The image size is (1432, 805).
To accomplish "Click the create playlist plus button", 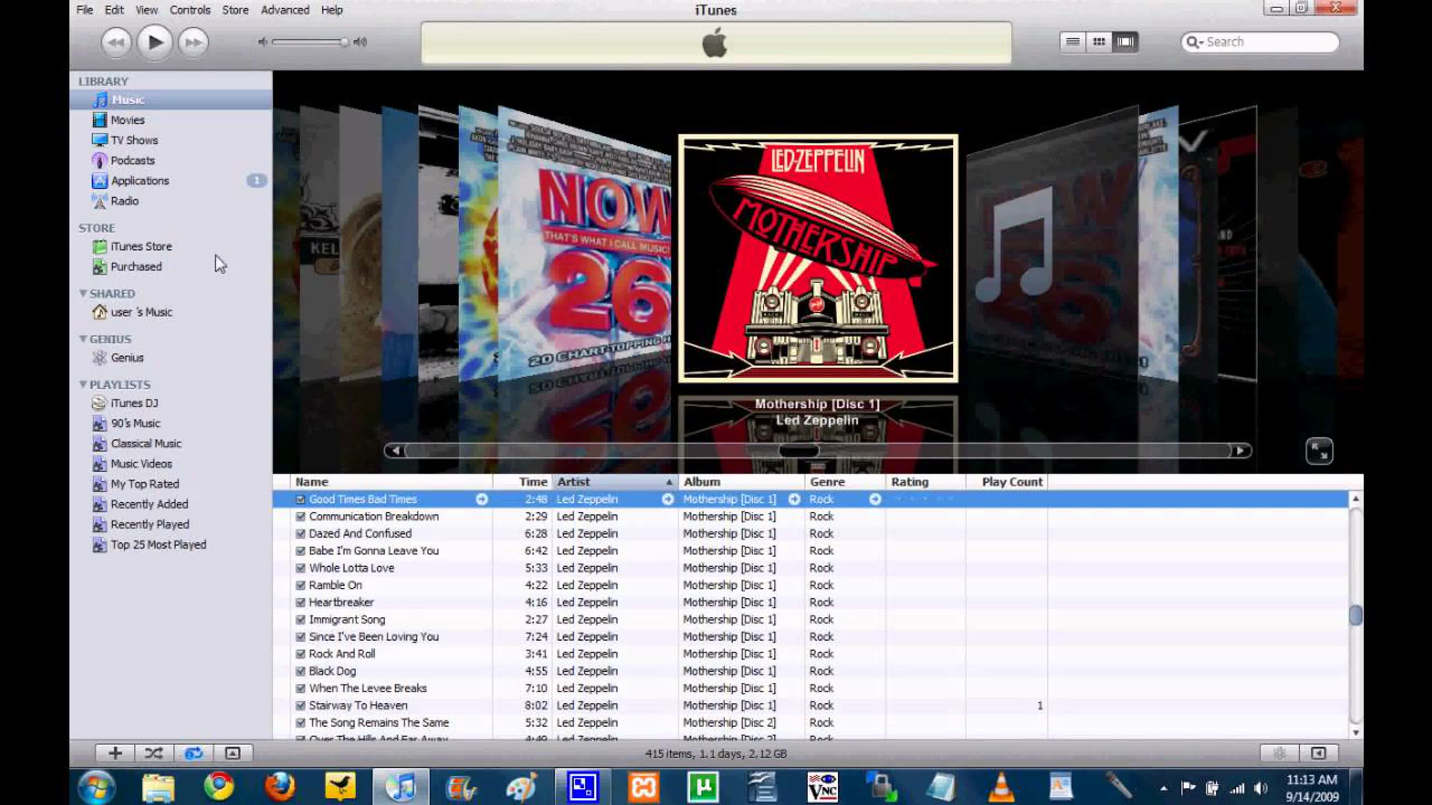I will point(115,753).
